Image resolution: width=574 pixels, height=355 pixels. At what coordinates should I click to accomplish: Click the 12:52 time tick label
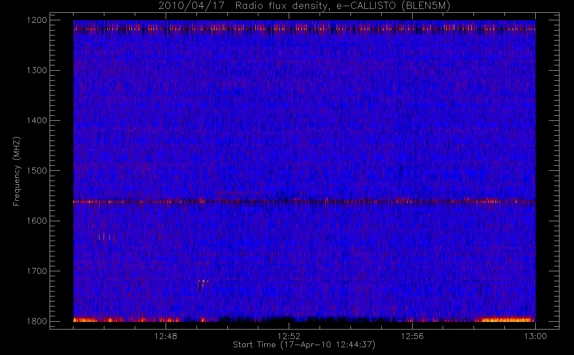tap(289, 336)
